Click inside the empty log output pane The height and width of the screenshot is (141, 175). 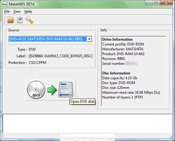(x=87, y=123)
